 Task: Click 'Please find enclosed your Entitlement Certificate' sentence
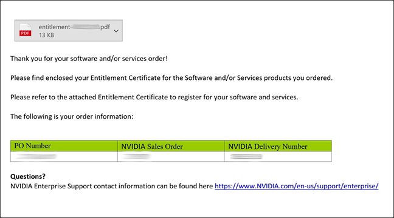(171, 78)
